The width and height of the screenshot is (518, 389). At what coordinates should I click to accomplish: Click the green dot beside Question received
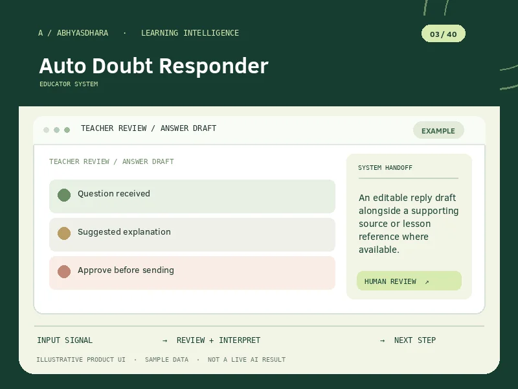click(64, 195)
